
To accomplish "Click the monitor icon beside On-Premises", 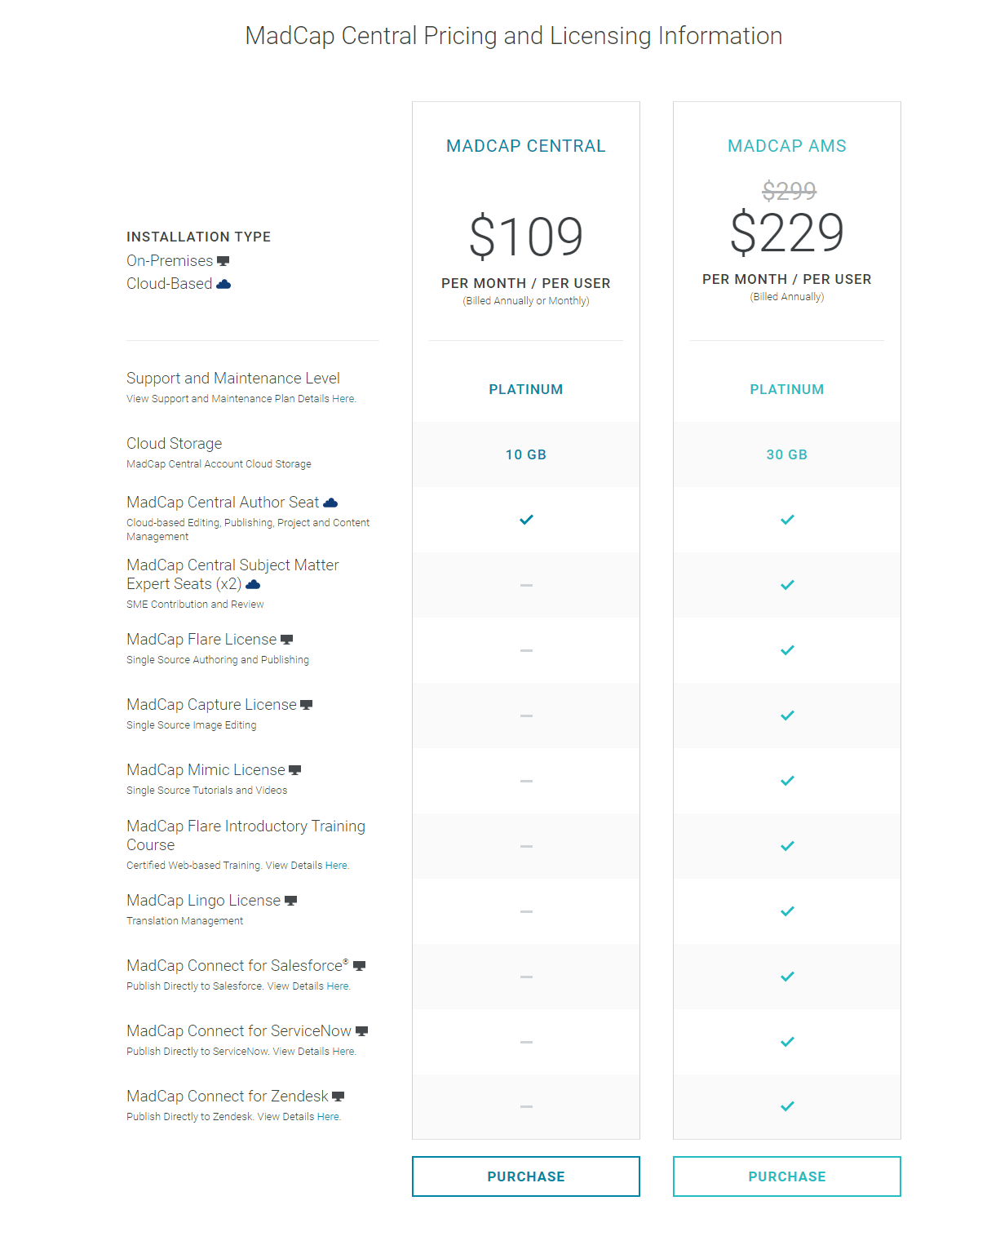I will (x=223, y=261).
